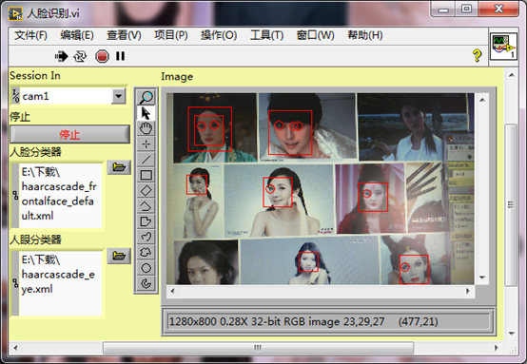Screen dimensions: 527x364
Task: Expand the cam1 session dropdown
Action: (118, 96)
